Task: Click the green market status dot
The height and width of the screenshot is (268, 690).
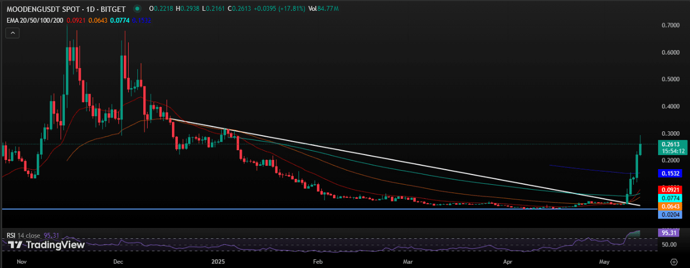Action: tap(136, 9)
